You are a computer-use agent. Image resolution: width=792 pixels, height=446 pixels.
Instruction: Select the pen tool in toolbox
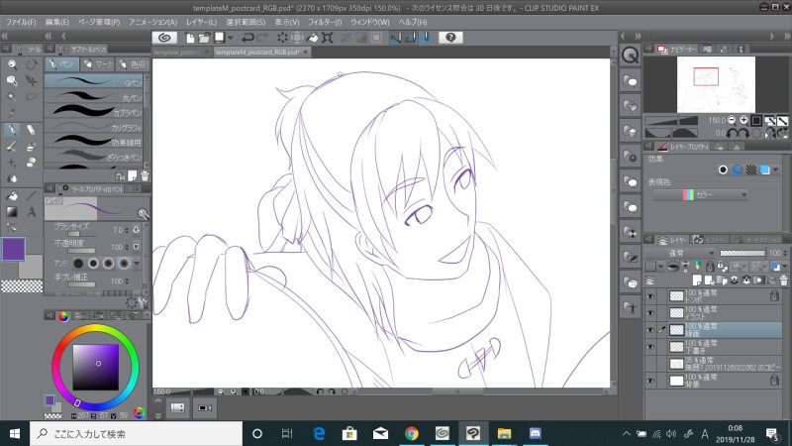(12, 130)
